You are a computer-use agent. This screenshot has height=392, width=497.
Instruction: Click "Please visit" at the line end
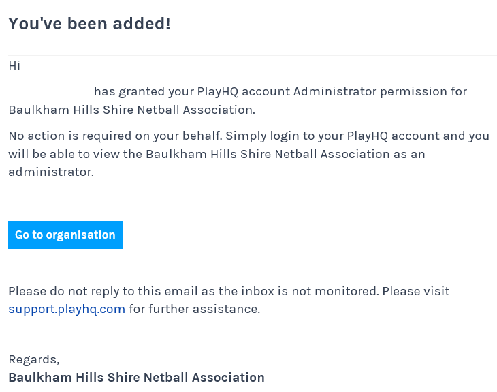(416, 291)
